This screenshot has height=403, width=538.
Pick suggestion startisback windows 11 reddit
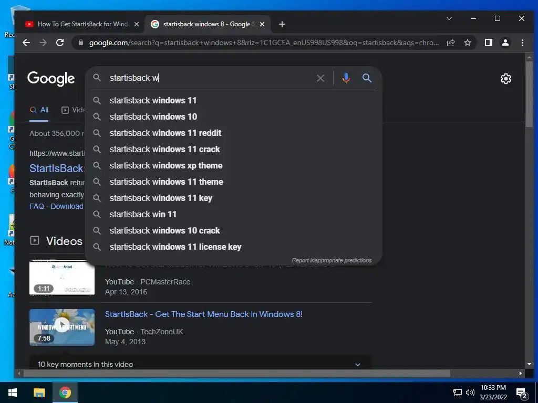click(233, 133)
